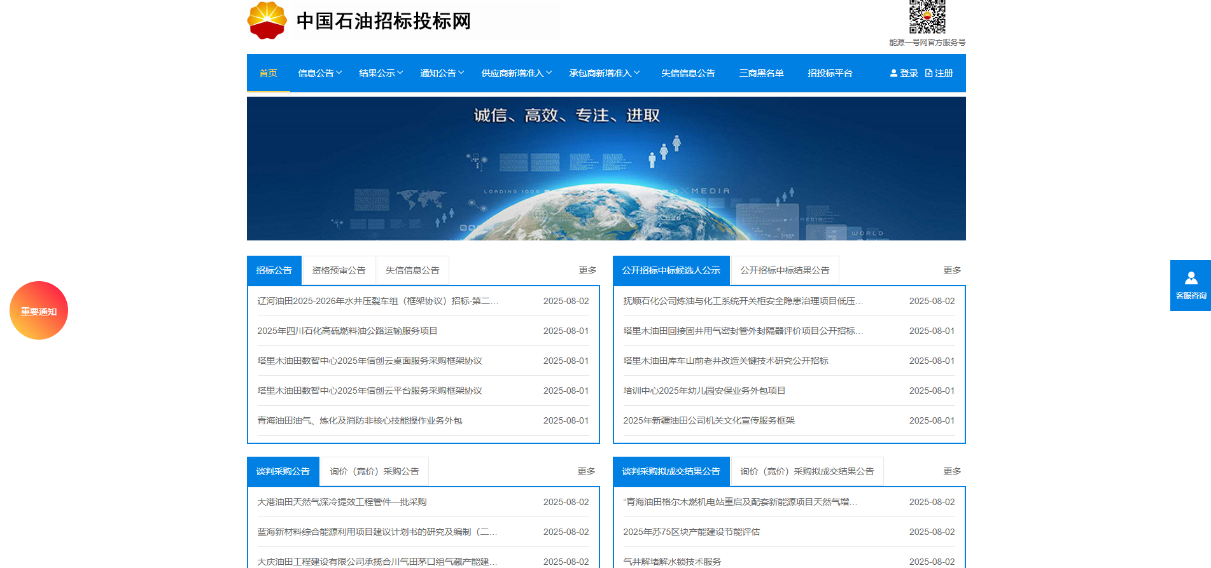Open 2025年新疆油田公司机关文化宣传服务框架

coord(709,420)
